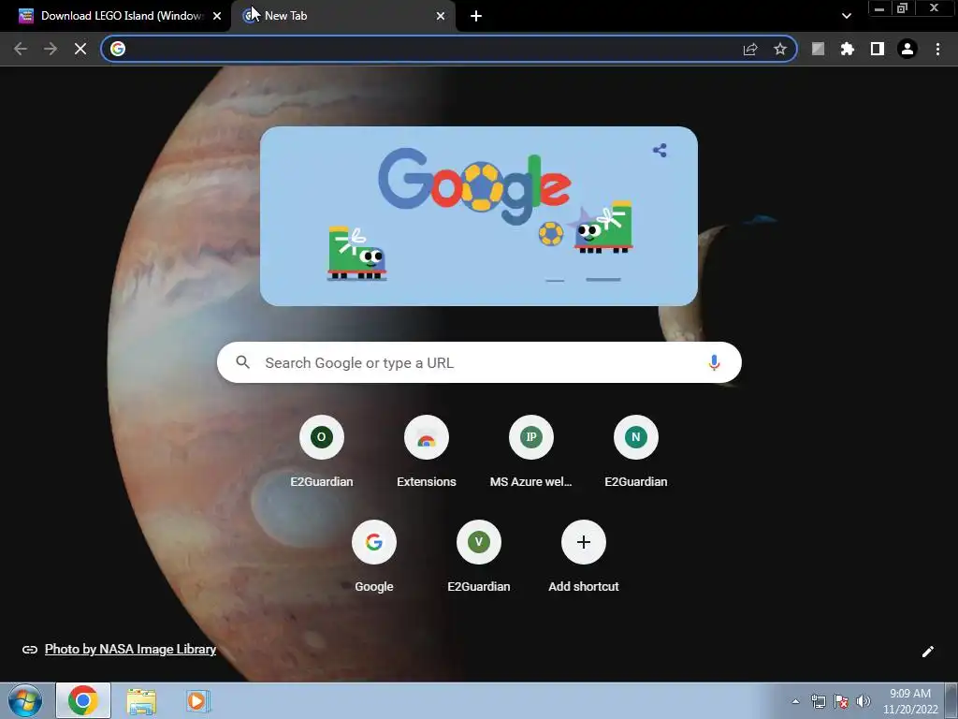
Task: Click the Google icon in address bar
Action: coord(118,49)
